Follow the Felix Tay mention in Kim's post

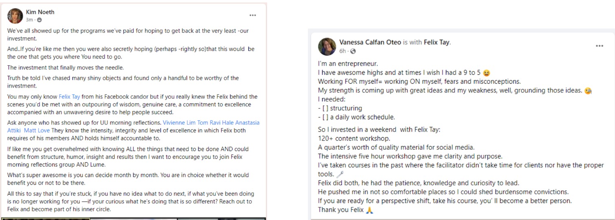point(70,97)
